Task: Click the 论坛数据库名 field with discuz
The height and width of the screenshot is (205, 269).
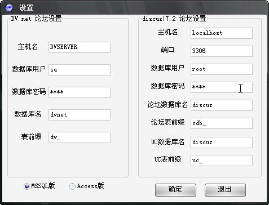Action: (222, 105)
